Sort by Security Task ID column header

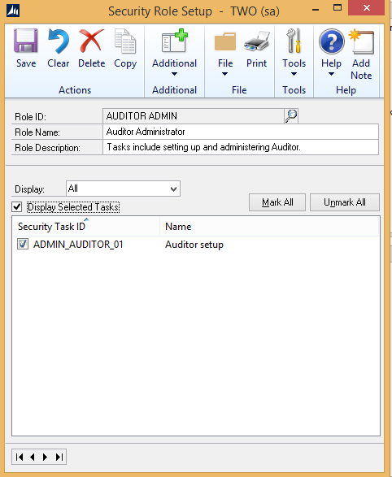click(86, 227)
